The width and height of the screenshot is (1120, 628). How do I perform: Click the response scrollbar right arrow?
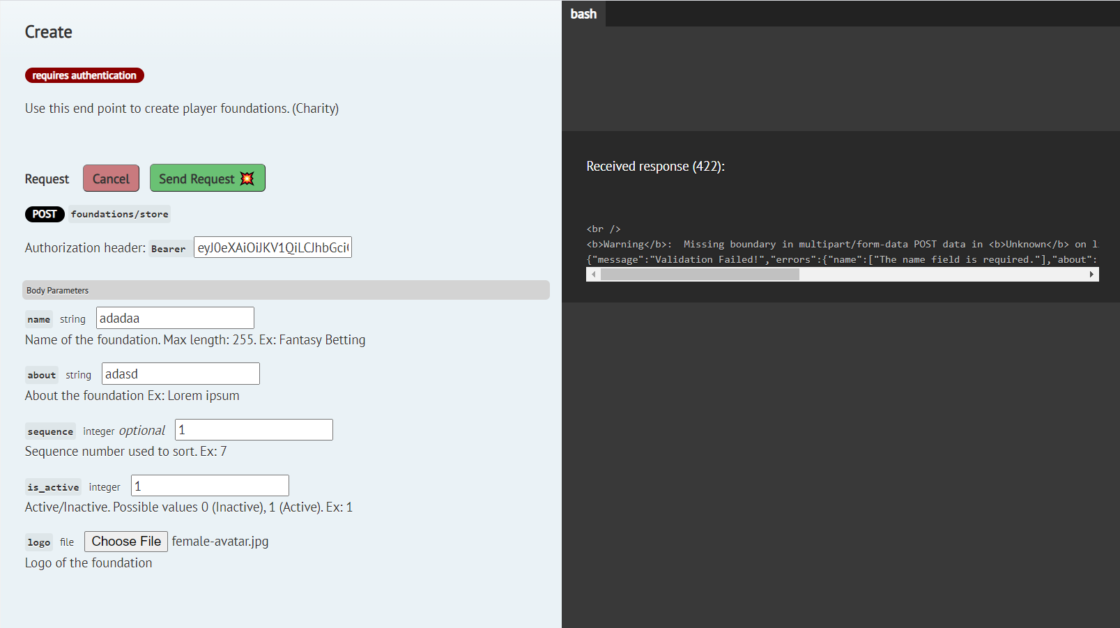(x=1091, y=275)
